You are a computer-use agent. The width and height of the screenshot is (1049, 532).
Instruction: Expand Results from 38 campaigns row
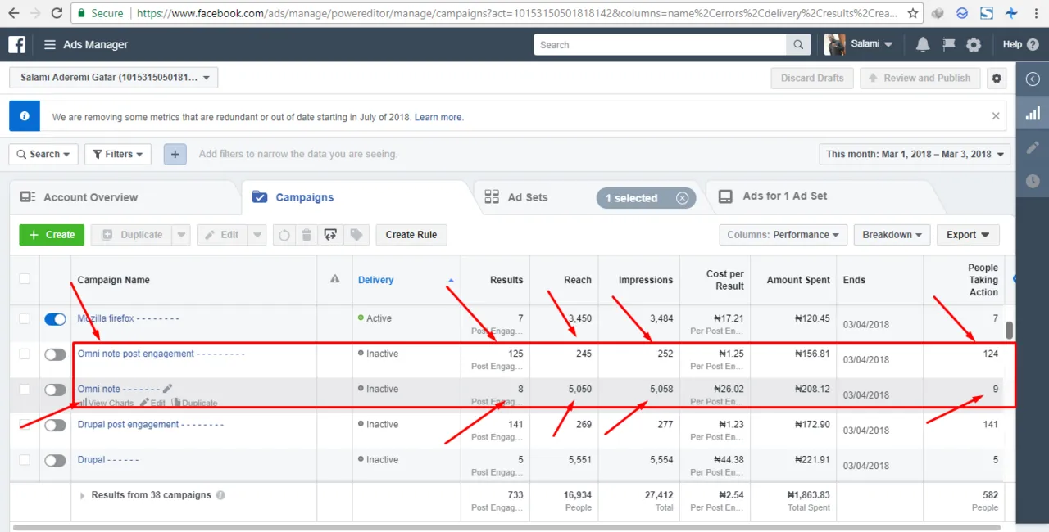[82, 495]
